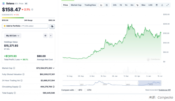Click the Add to Portfolio button
Screen dimensions: 175x101
(x=25, y=26)
